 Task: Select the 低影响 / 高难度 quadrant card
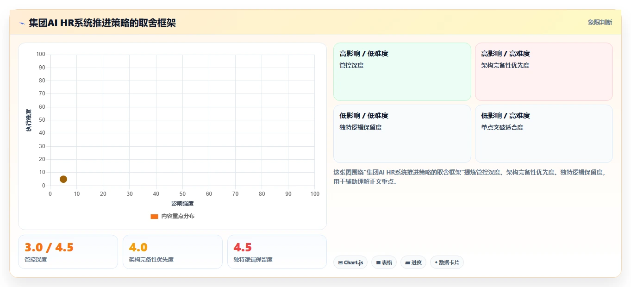[544, 134]
